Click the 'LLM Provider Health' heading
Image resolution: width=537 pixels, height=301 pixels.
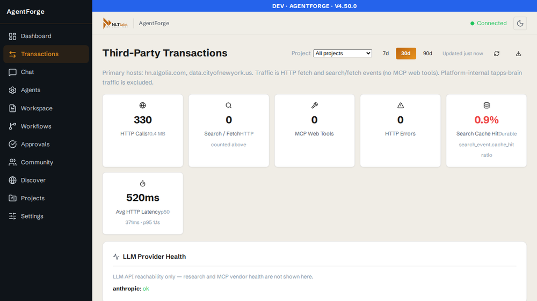pyautogui.click(x=154, y=257)
